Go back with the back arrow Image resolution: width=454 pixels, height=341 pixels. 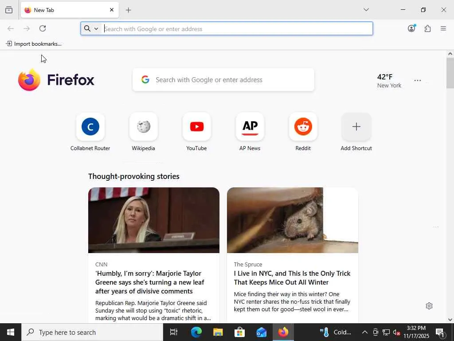click(x=11, y=28)
